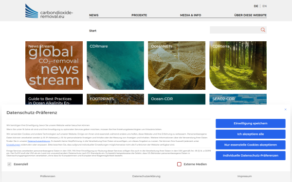The height and width of the screenshot is (182, 292).
Task: Open the FOOTPRINTS tile
Action: click(x=115, y=99)
